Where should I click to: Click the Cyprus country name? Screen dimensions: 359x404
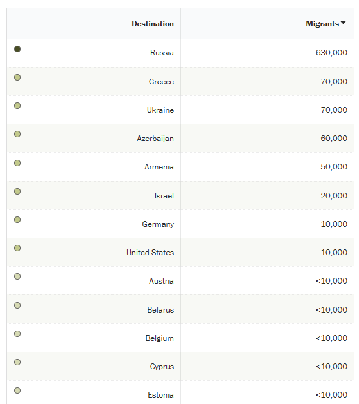(162, 367)
